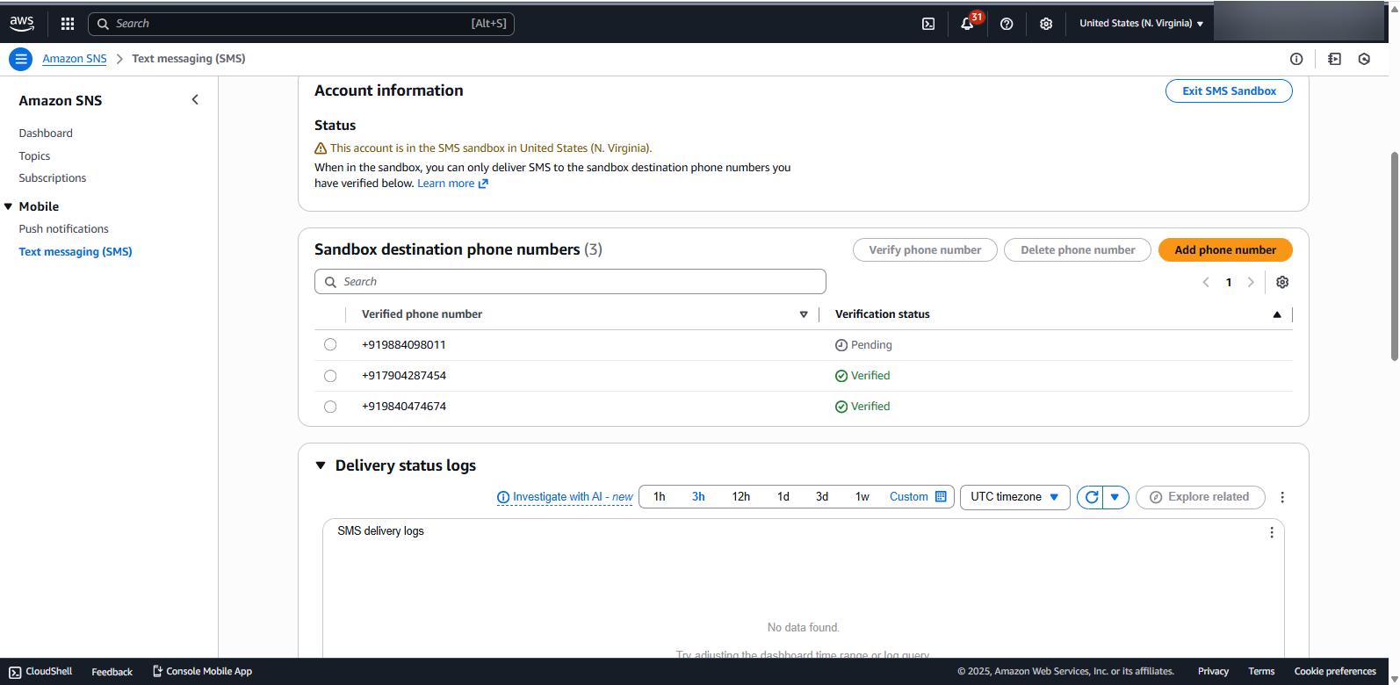This screenshot has width=1400, height=685.
Task: Open table preferences gear icon
Action: (x=1282, y=282)
